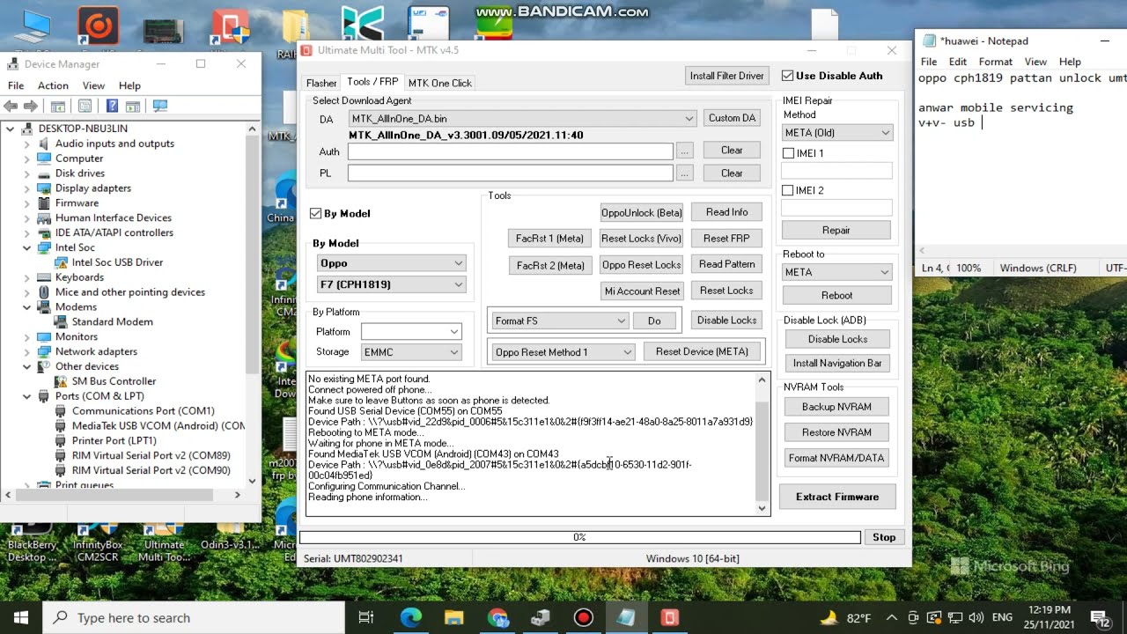Image resolution: width=1127 pixels, height=634 pixels.
Task: Select the InfinityBox CM2SCR desktop shortcut
Action: pos(97,540)
